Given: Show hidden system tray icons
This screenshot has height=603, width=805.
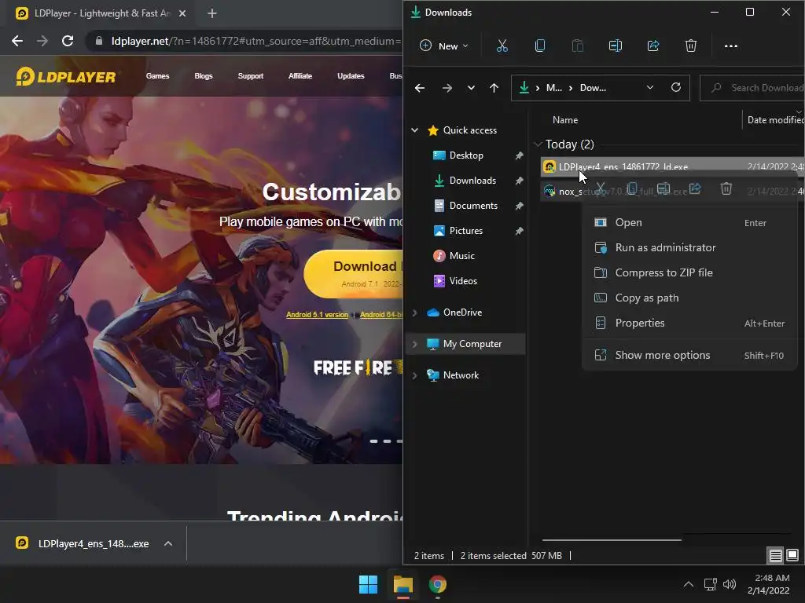Looking at the screenshot, I should click(x=689, y=584).
